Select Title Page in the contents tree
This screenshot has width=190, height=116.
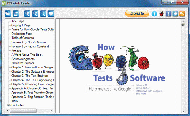(x=18, y=21)
